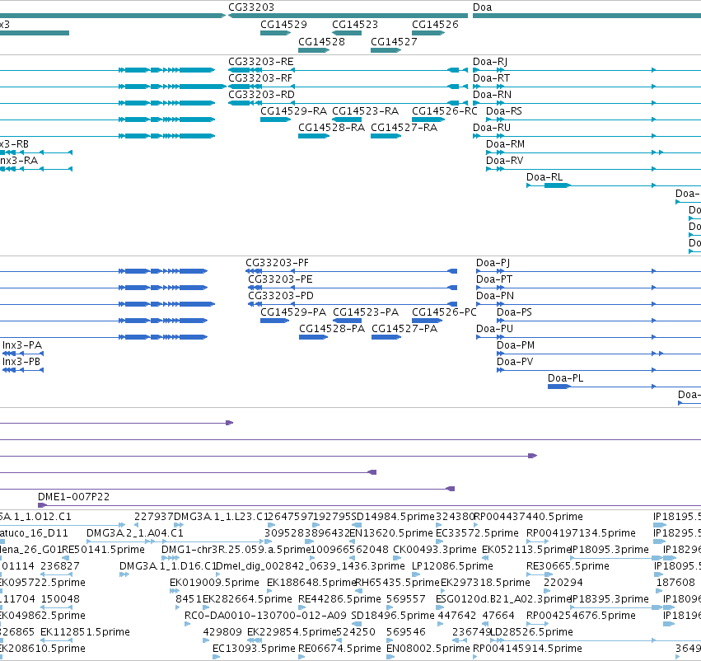Select the Doa-RU transcript
Screen dimensions: 701x661
pos(587,137)
